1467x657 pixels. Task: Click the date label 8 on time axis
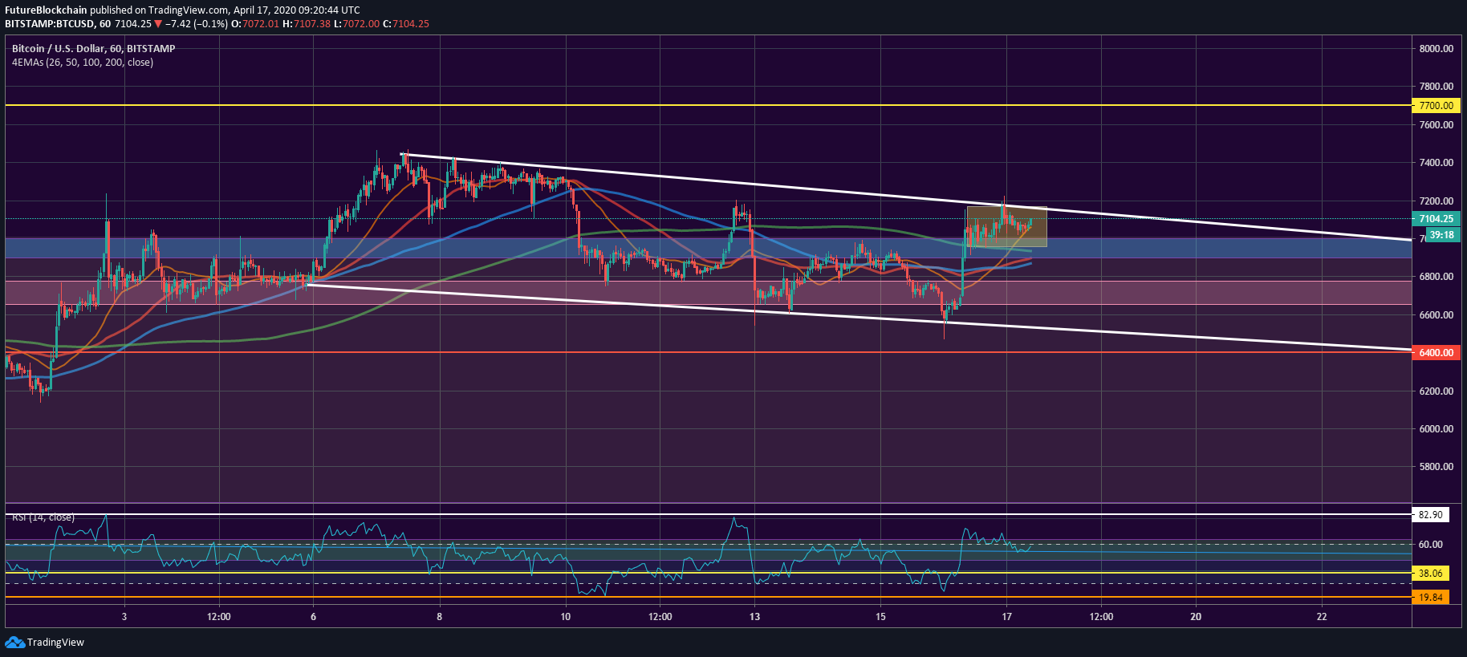coord(440,617)
